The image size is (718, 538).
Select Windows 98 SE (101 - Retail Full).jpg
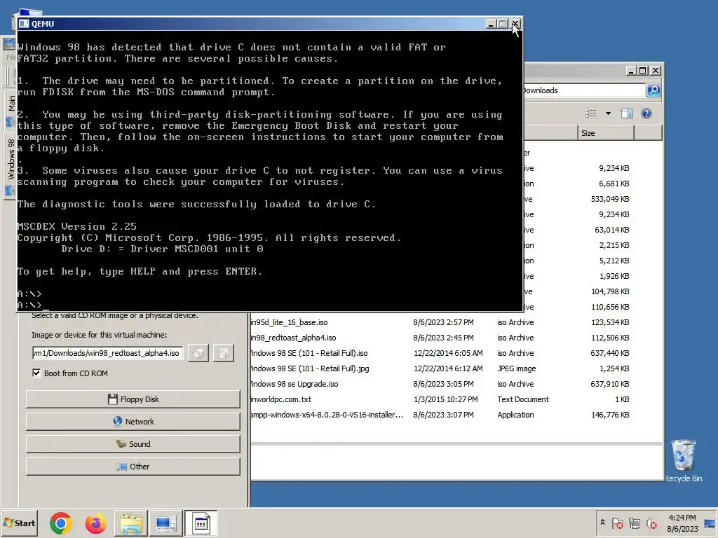(x=309, y=368)
